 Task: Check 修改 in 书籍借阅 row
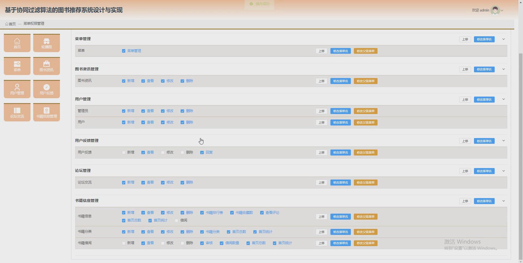pos(163,243)
